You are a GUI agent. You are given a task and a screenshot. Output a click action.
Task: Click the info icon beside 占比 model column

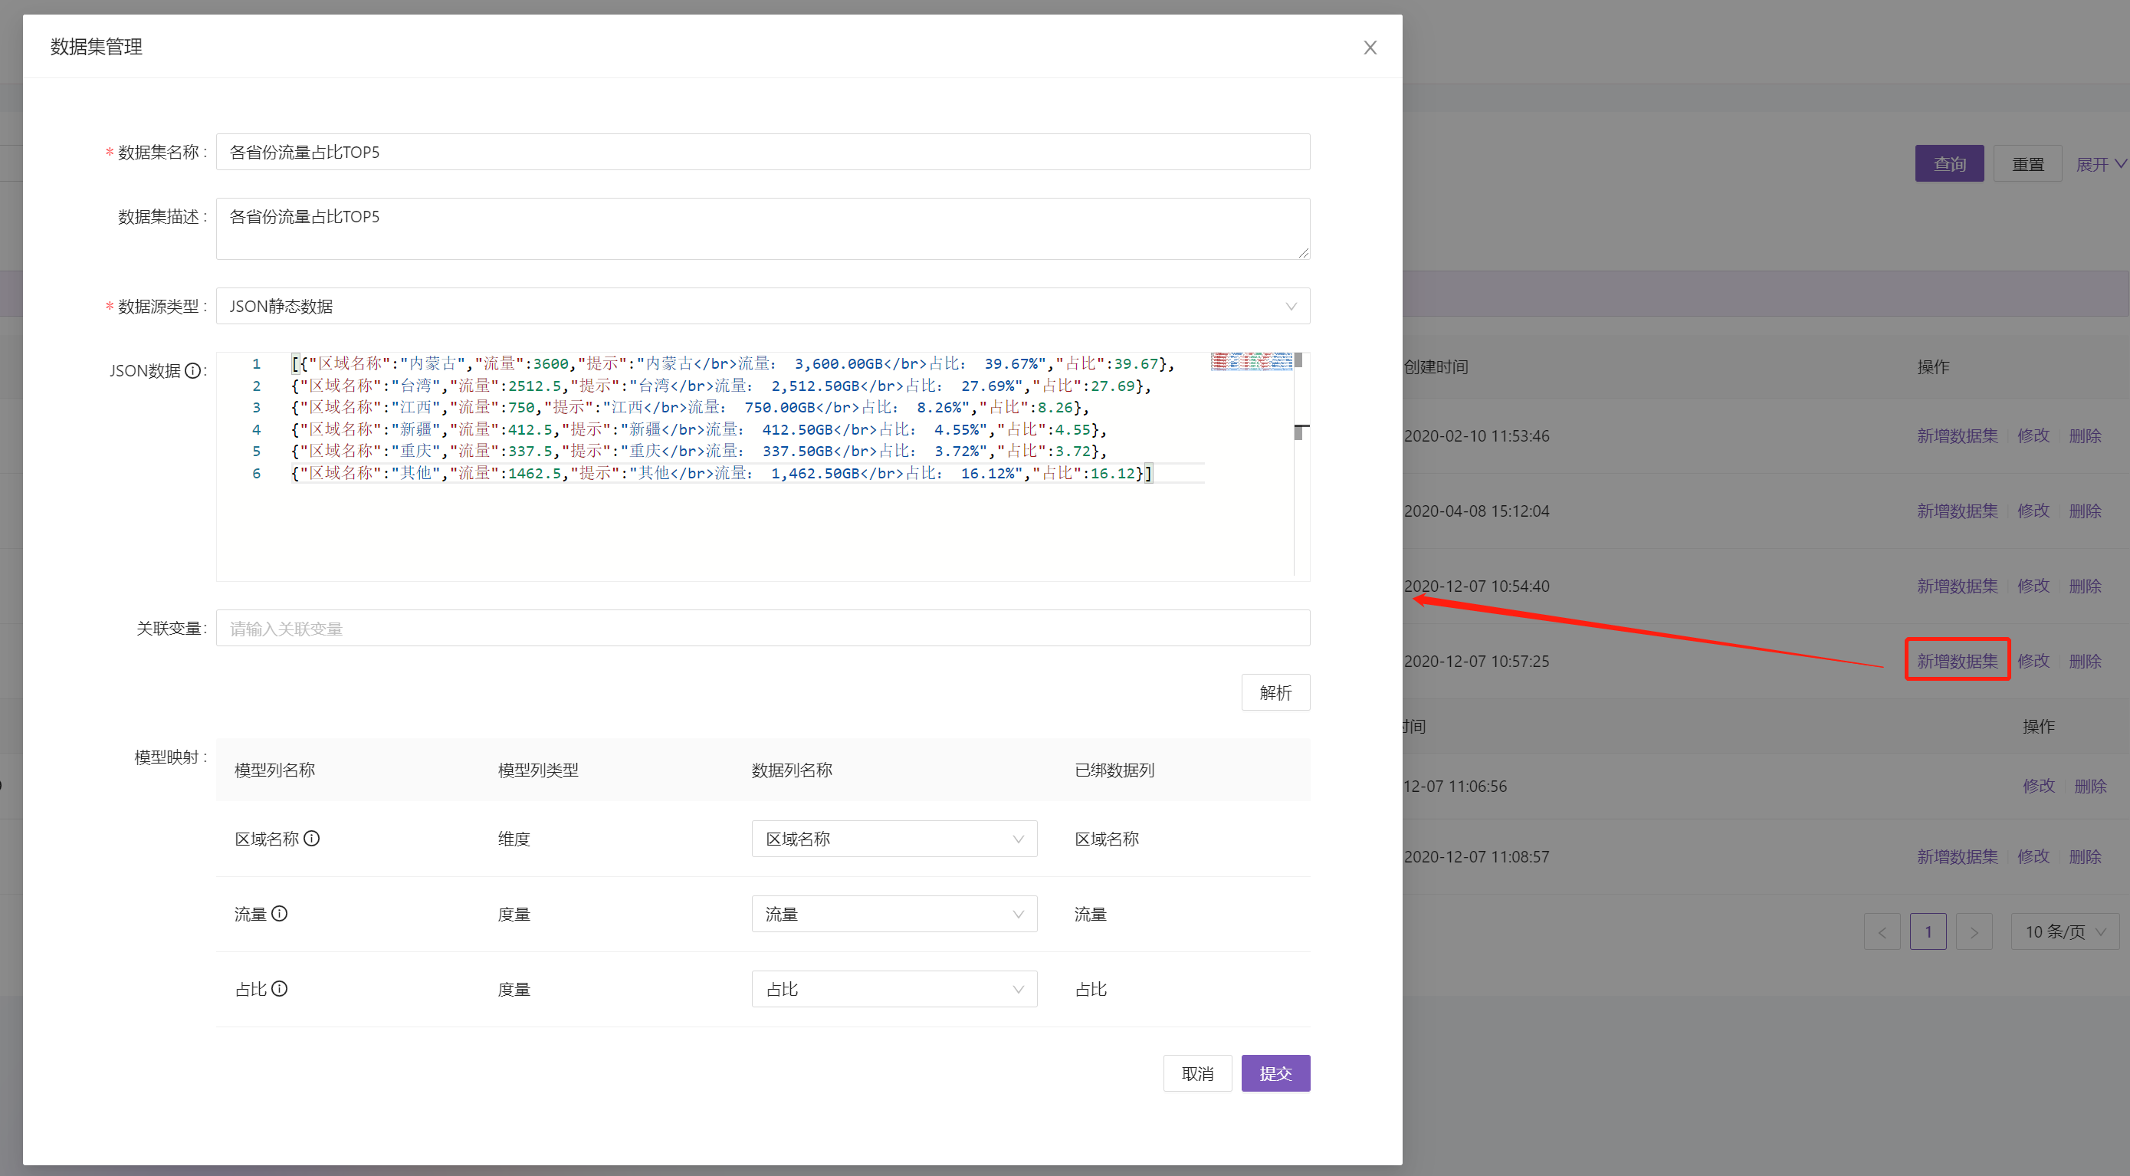280,989
